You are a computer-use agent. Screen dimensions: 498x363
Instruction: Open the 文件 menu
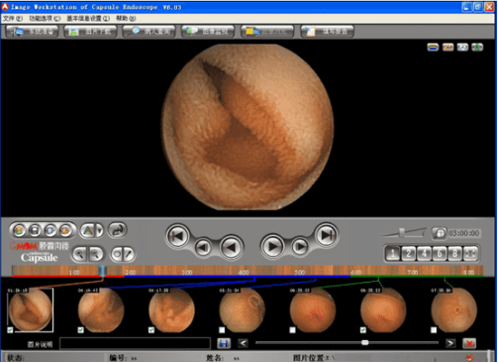point(13,18)
